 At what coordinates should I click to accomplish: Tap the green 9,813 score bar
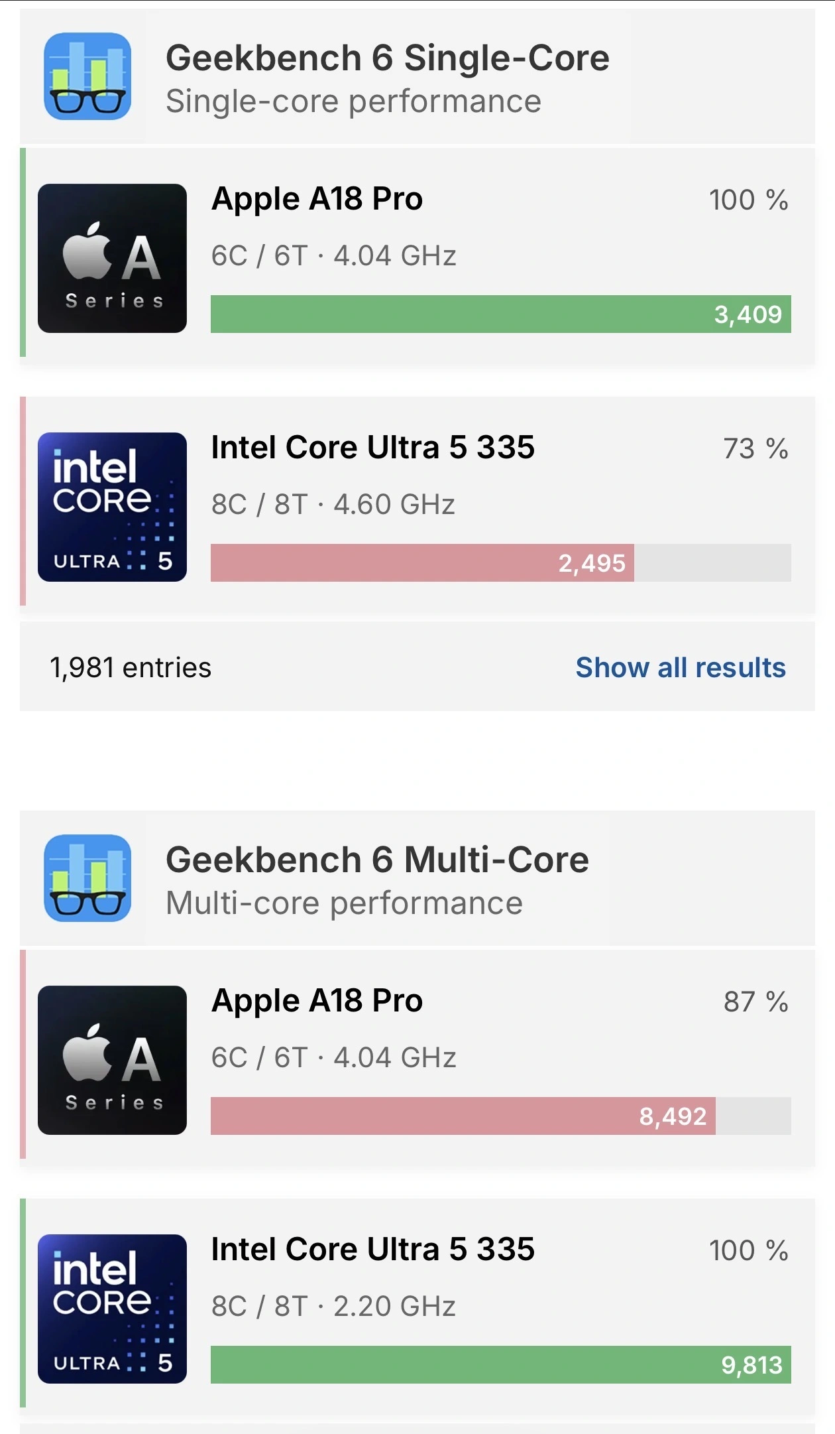click(x=500, y=1364)
